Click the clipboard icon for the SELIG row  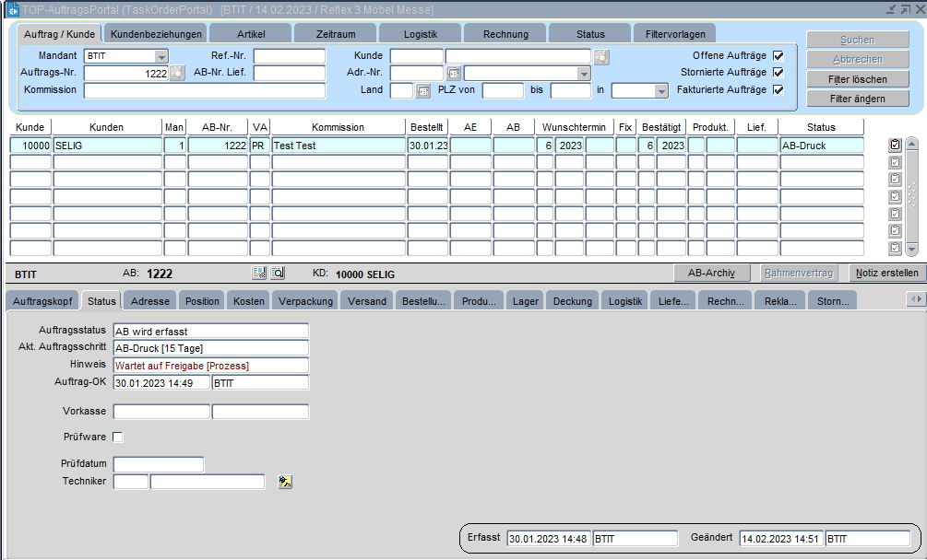[895, 146]
